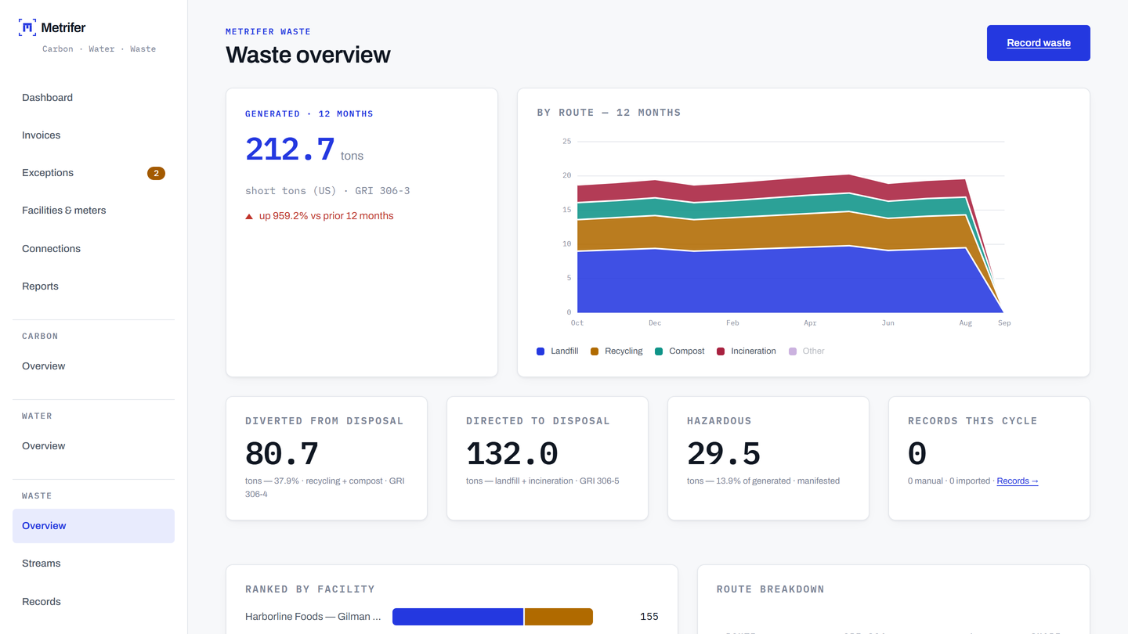The width and height of the screenshot is (1128, 634).
Task: Click the blue Harborline Foods bar segment
Action: (x=457, y=617)
